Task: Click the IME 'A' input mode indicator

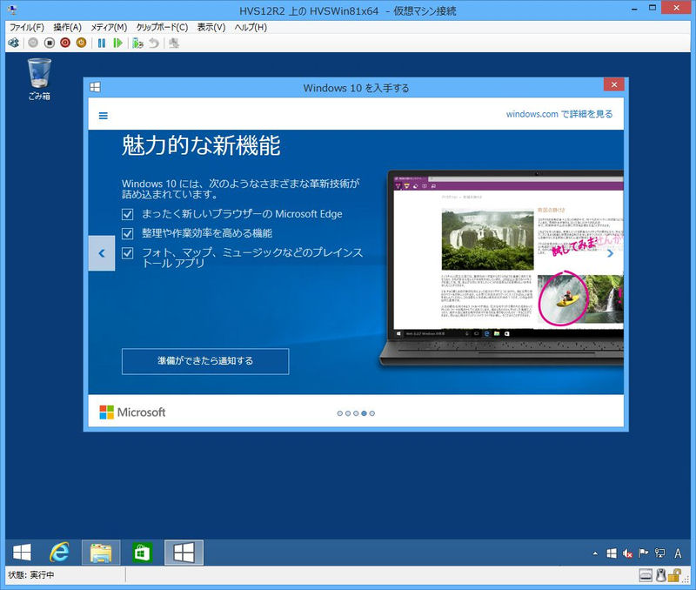Action: [679, 553]
